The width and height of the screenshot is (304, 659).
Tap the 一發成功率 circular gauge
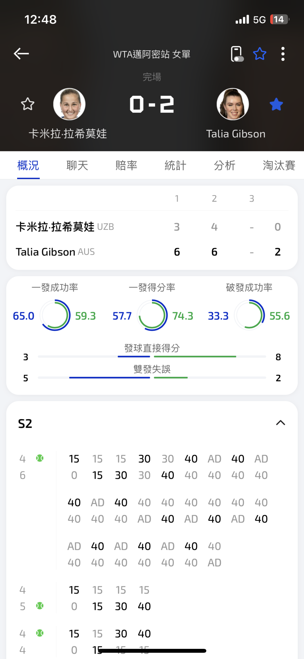pos(55,315)
